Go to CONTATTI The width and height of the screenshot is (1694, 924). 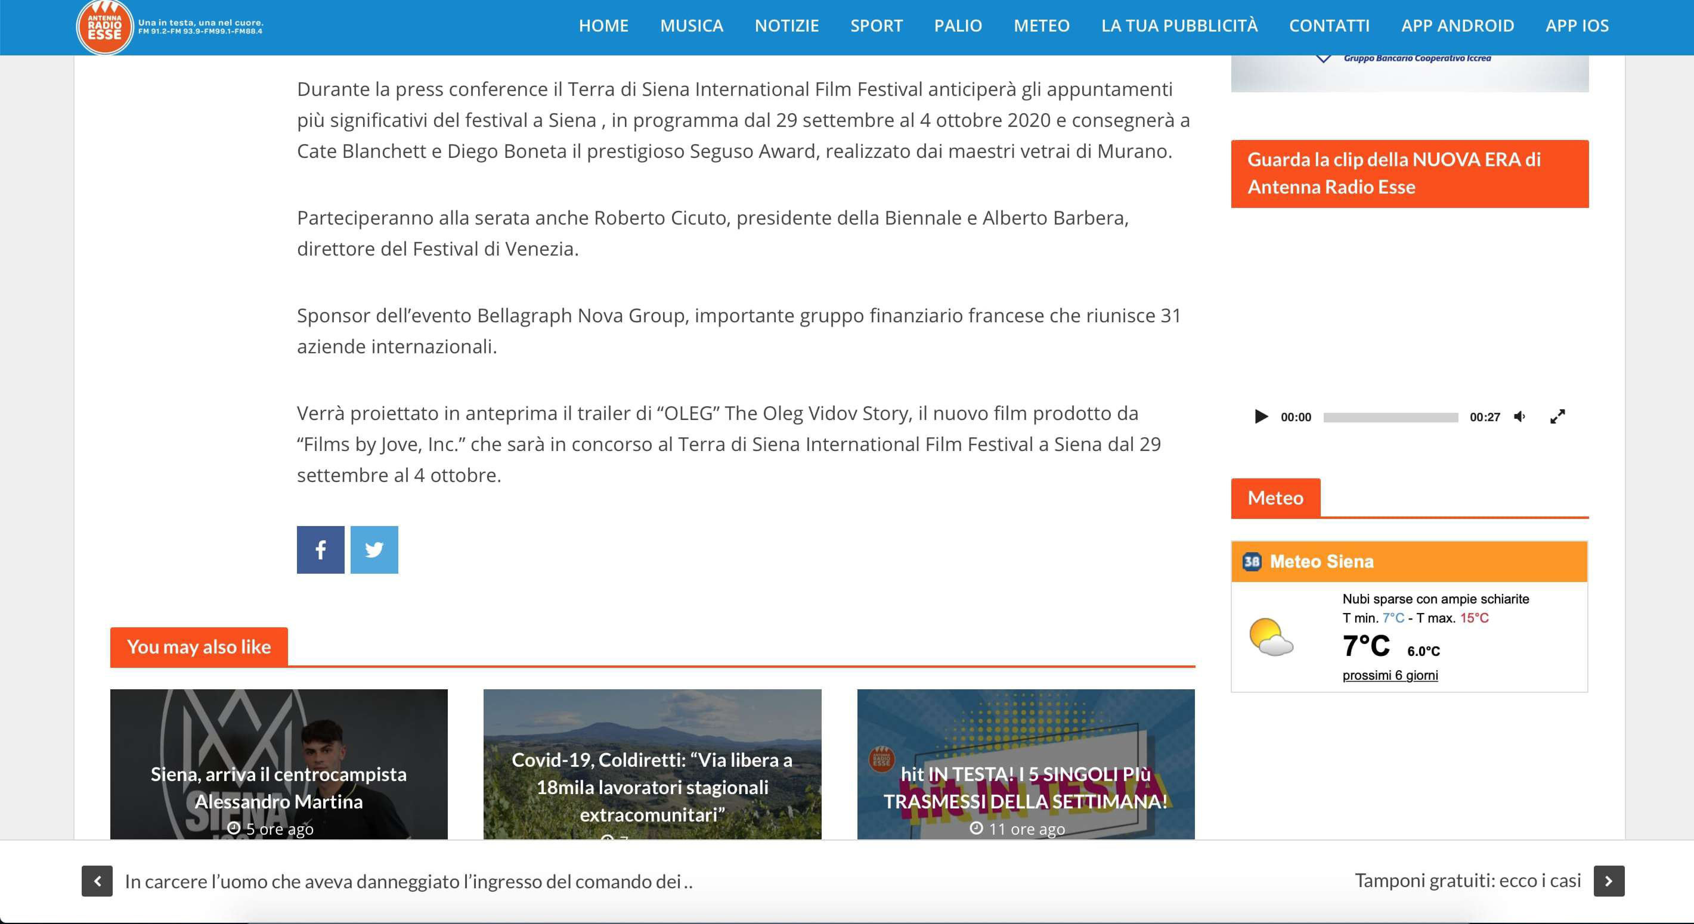[x=1329, y=26]
